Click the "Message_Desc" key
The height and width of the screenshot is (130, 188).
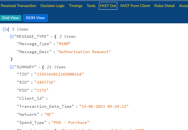(34, 52)
